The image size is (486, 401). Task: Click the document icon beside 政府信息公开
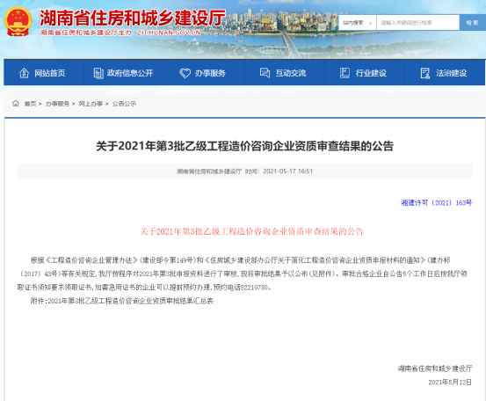coord(98,73)
